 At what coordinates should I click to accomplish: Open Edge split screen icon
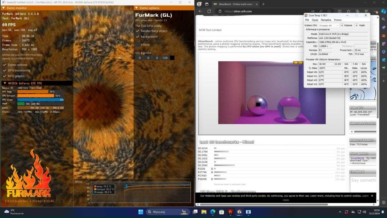(340, 11)
